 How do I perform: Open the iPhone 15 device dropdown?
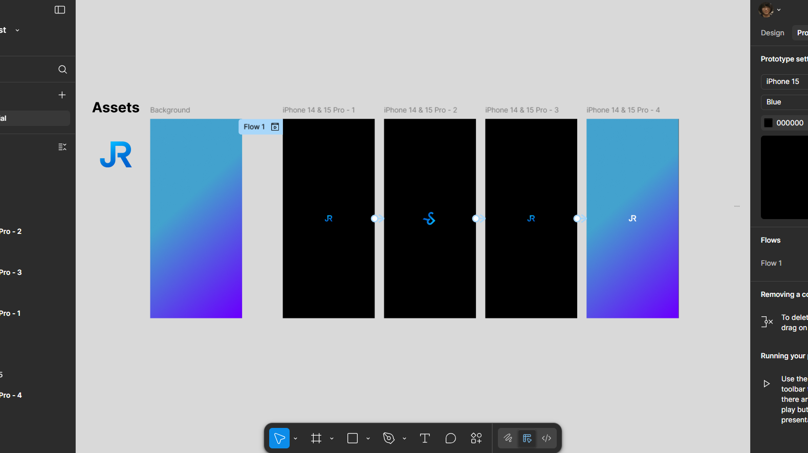tap(784, 81)
